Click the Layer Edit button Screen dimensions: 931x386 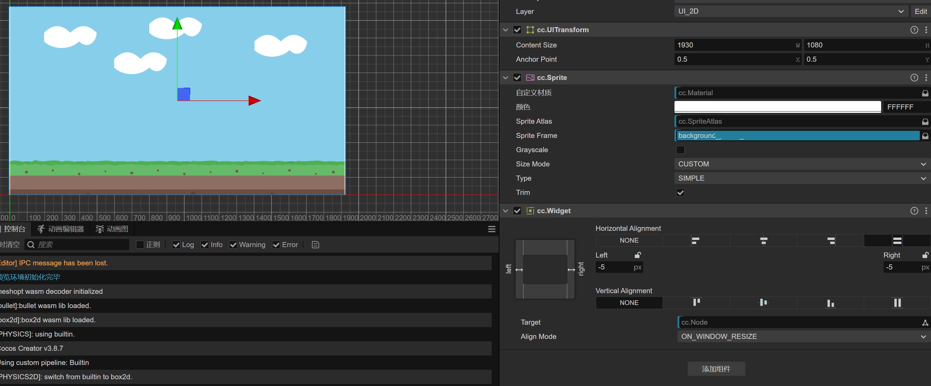pyautogui.click(x=920, y=12)
